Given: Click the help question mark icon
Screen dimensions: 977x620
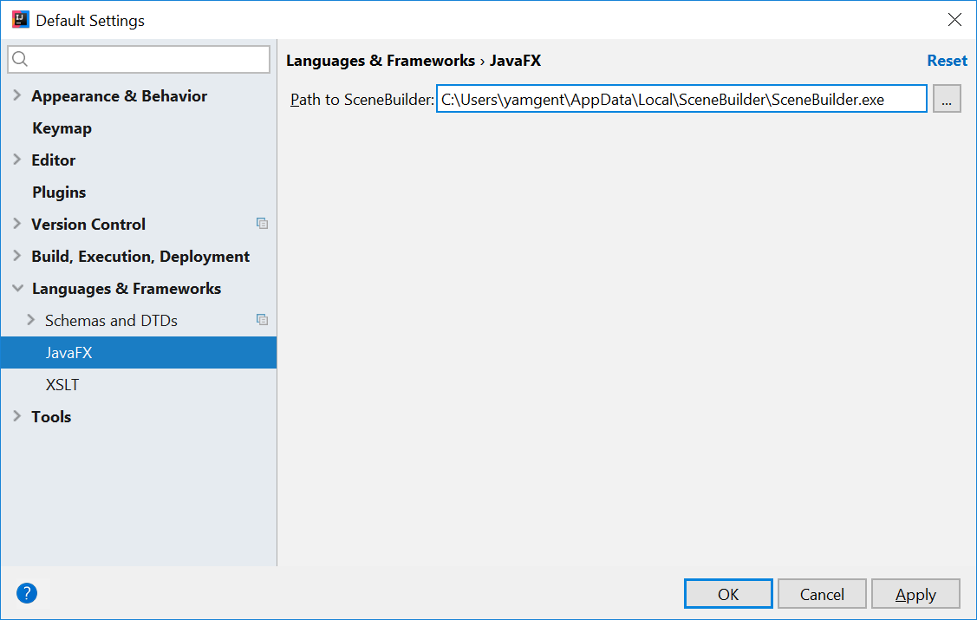Looking at the screenshot, I should point(26,593).
